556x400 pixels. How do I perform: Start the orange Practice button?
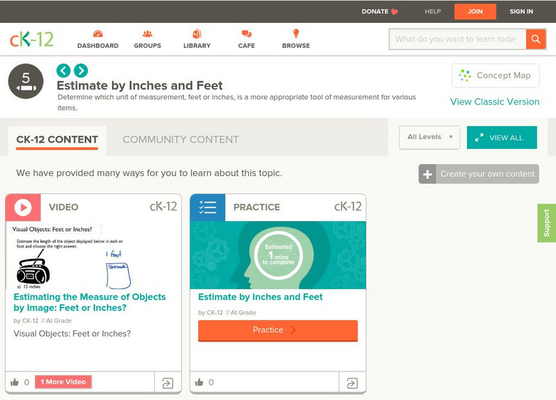tap(278, 330)
